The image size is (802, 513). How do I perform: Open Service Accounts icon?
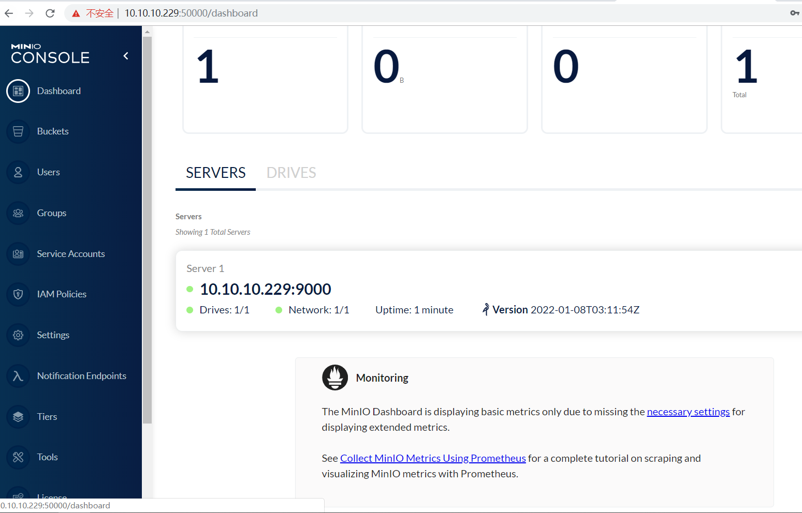[18, 254]
